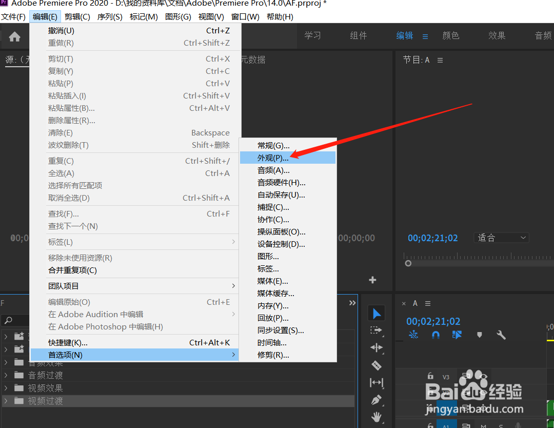
Task: Show hidden panel tabs with double chevron
Action: pyautogui.click(x=352, y=303)
